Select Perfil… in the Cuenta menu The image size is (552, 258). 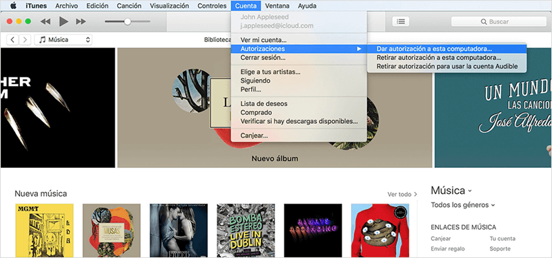point(299,89)
